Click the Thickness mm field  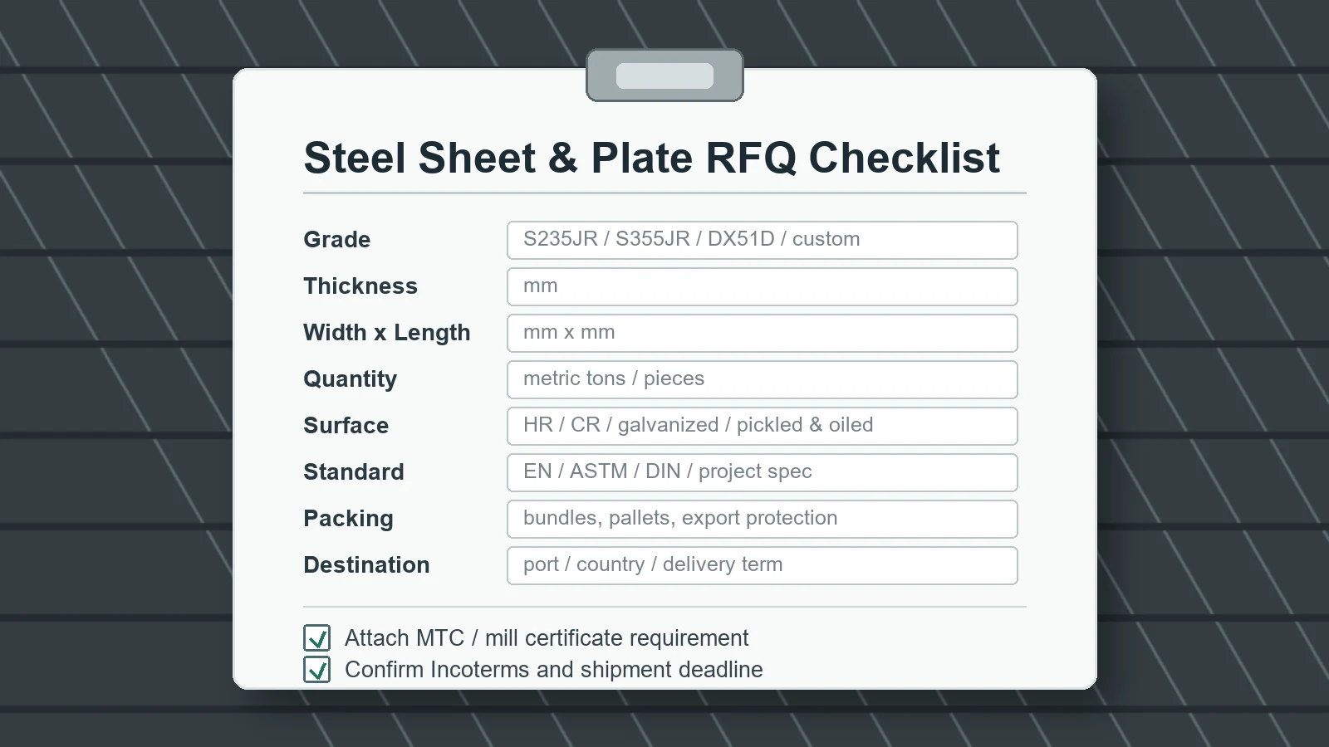coord(763,286)
